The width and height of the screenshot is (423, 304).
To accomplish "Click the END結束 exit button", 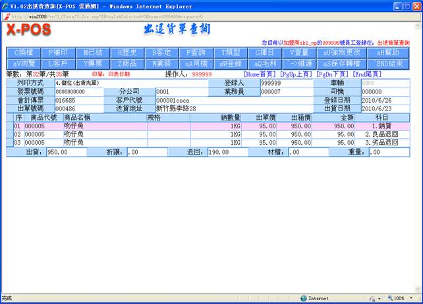I will [387, 63].
